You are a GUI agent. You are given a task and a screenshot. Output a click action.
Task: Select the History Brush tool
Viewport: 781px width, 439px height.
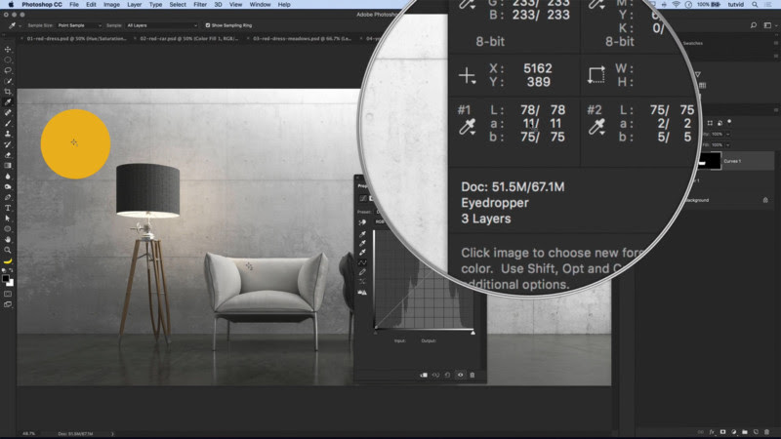8,144
